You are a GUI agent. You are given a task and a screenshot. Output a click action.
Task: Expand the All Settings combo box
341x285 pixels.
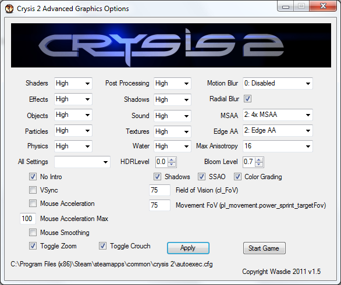coord(82,162)
